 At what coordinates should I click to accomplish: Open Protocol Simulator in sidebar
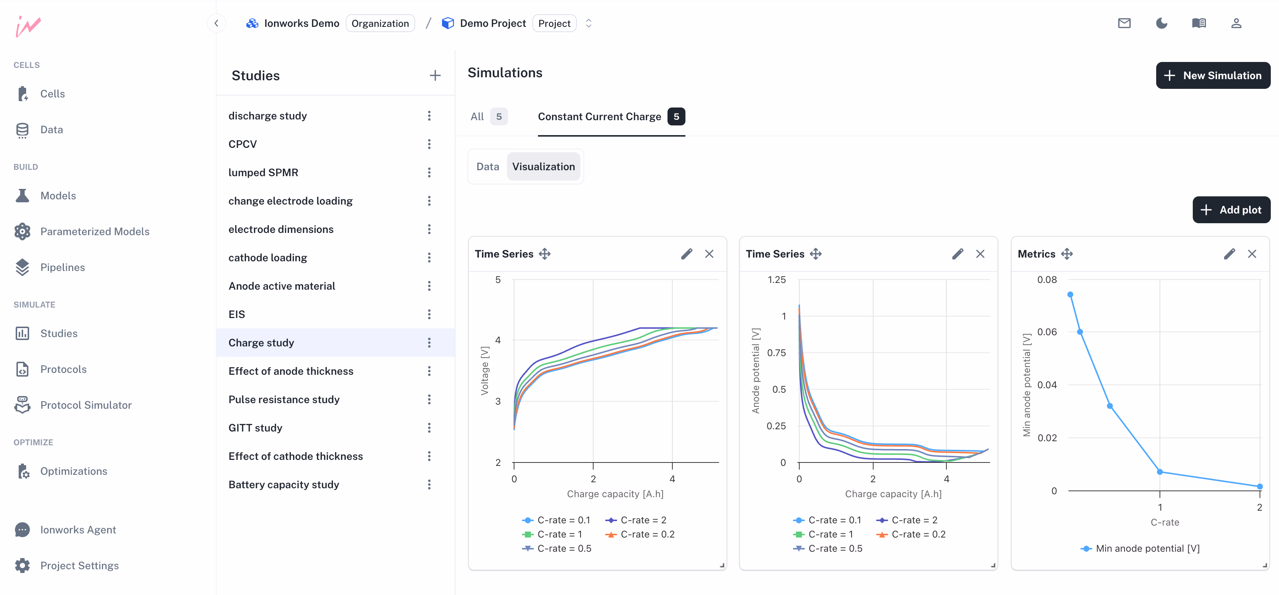85,405
